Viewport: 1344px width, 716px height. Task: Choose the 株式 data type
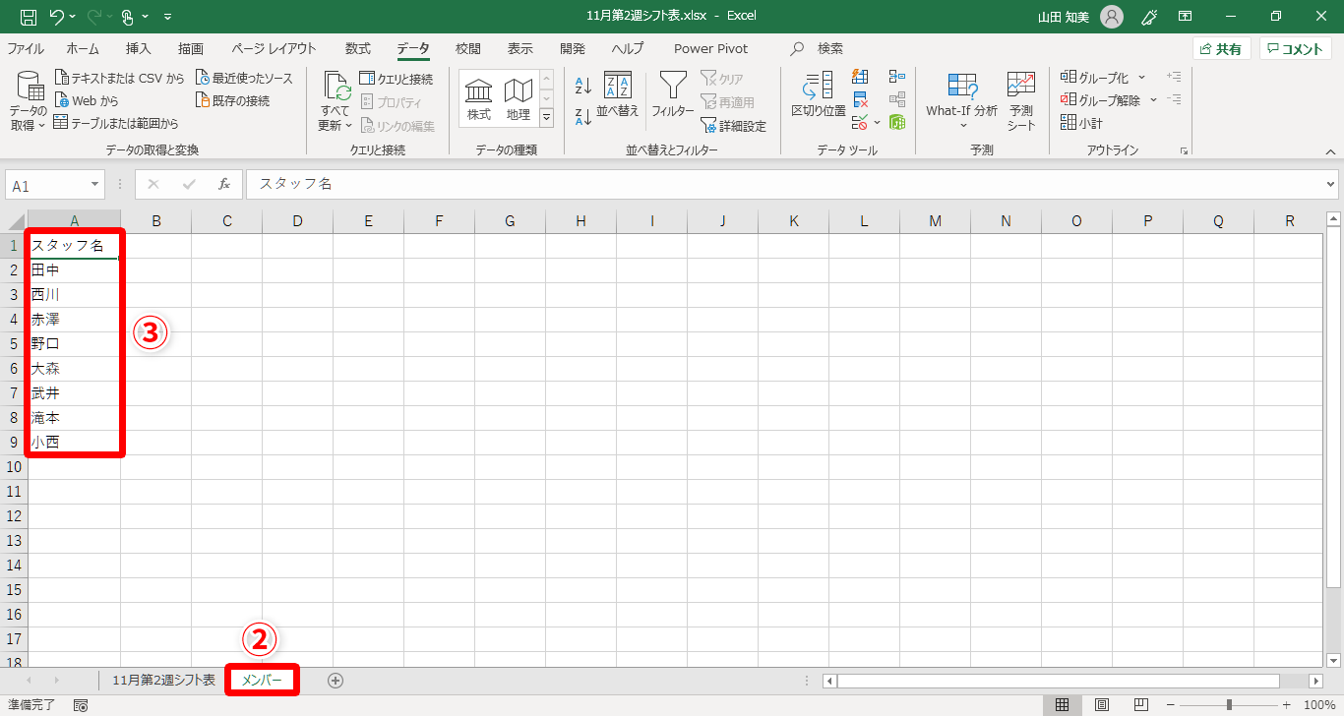(x=479, y=99)
